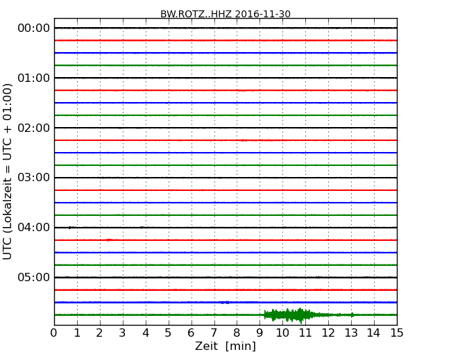Image resolution: width=451 pixels, height=361 pixels.
Task: Click the x-axis tick label 13
Action: click(351, 333)
